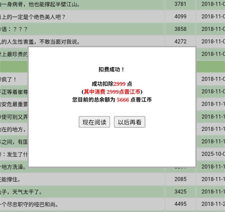Viewport: 225px width, 212px height.
Task: Open chapter row starting 正等着崔尊
Action: [14, 92]
